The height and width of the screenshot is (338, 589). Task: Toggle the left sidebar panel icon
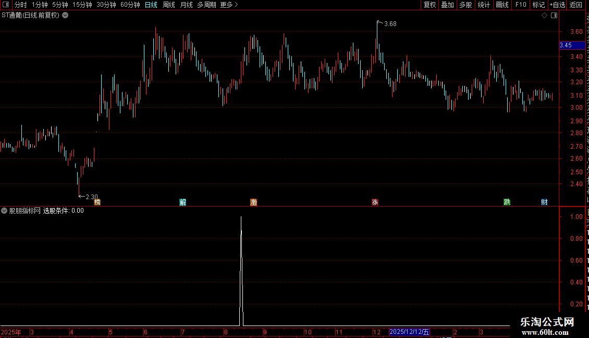click(x=6, y=5)
